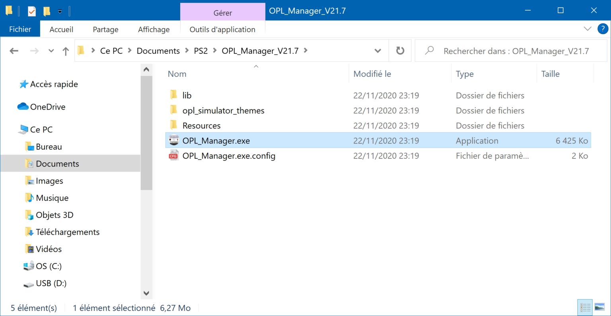This screenshot has height=316, width=611.
Task: Click the refresh button beside address bar
Action: pos(400,51)
